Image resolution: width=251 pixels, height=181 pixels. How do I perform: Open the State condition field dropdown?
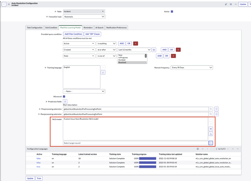click(79, 56)
